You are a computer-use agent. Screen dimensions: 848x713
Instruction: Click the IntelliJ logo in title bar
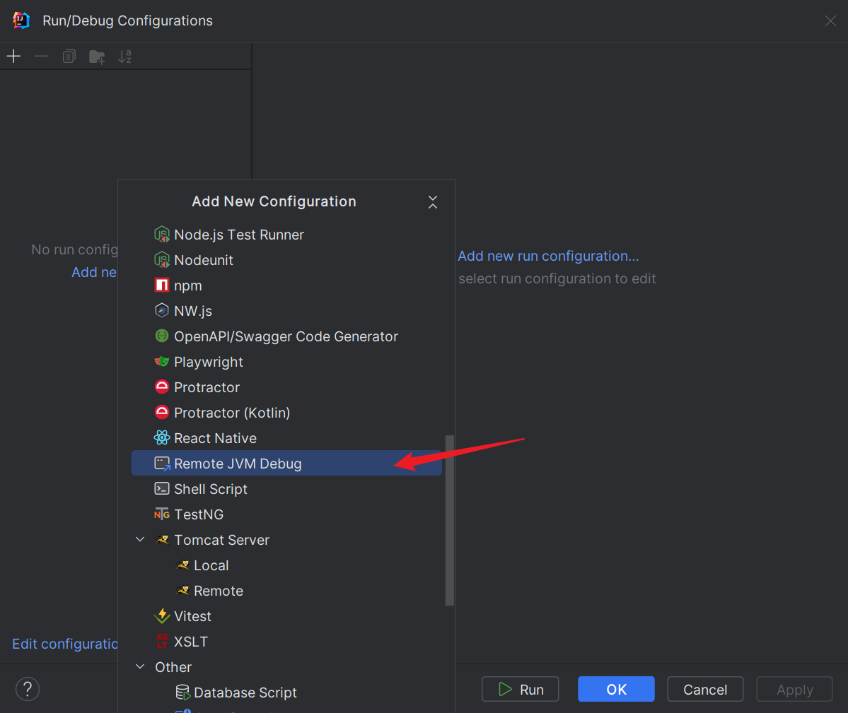[21, 20]
